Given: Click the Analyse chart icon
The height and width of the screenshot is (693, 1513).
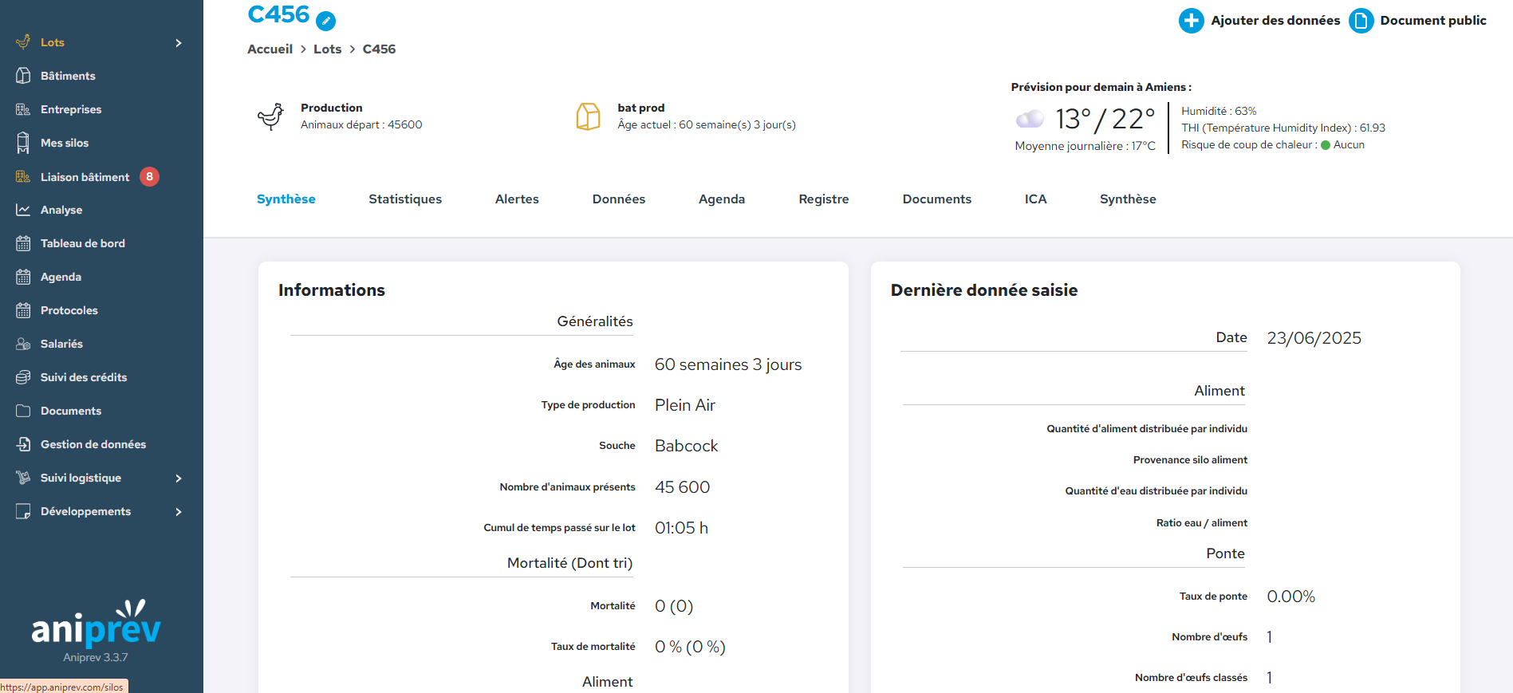Looking at the screenshot, I should (23, 210).
